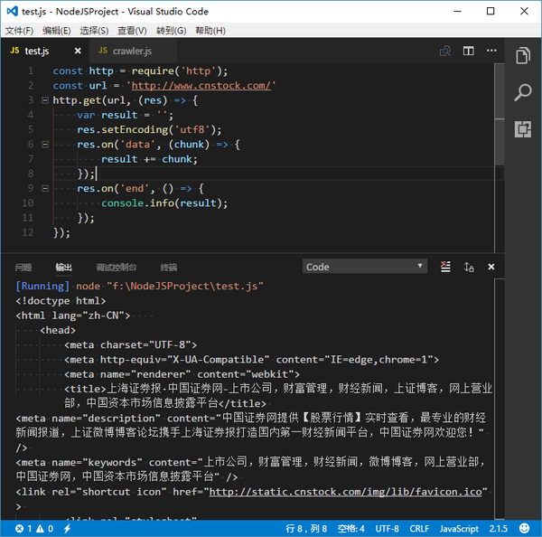Collapse the res.on end block on line 9
Image resolution: width=542 pixels, height=537 pixels.
45,189
